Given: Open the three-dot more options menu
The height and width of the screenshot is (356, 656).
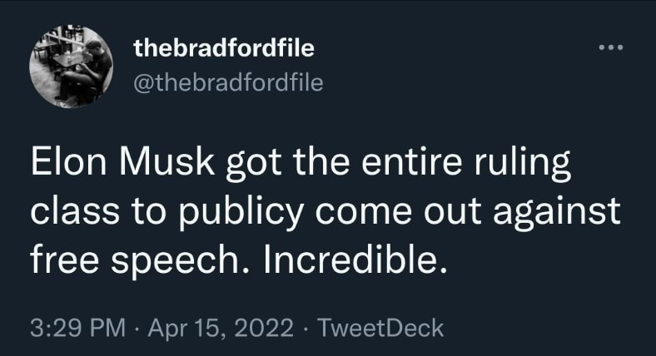Looking at the screenshot, I should click(x=611, y=47).
